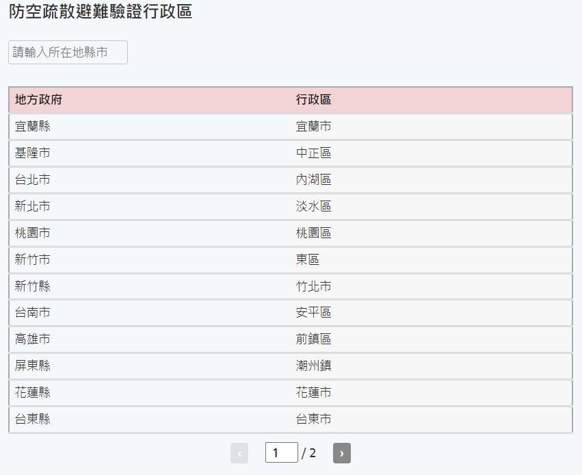582x475 pixels.
Task: Select the 高雄市 row
Action: (x=33, y=339)
